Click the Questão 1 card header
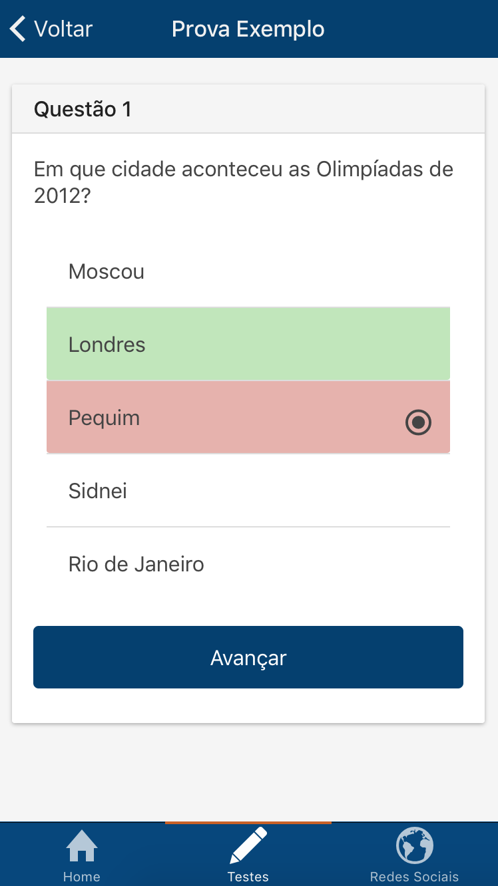The image size is (498, 886). pos(83,109)
